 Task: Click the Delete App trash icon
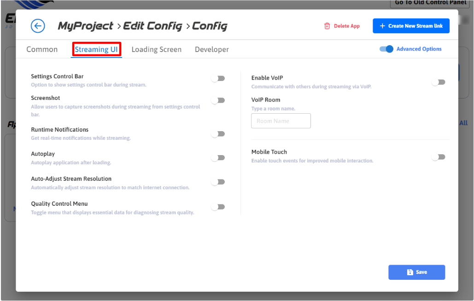click(327, 26)
